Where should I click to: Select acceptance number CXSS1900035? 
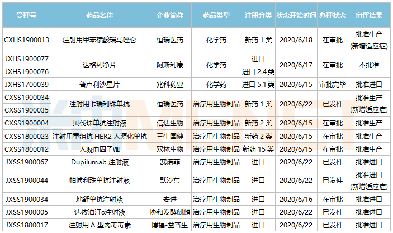pyautogui.click(x=27, y=110)
